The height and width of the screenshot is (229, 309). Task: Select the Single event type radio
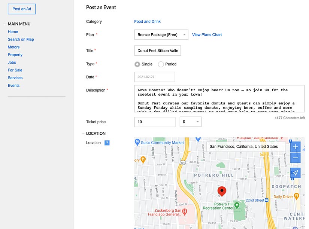pyautogui.click(x=137, y=64)
